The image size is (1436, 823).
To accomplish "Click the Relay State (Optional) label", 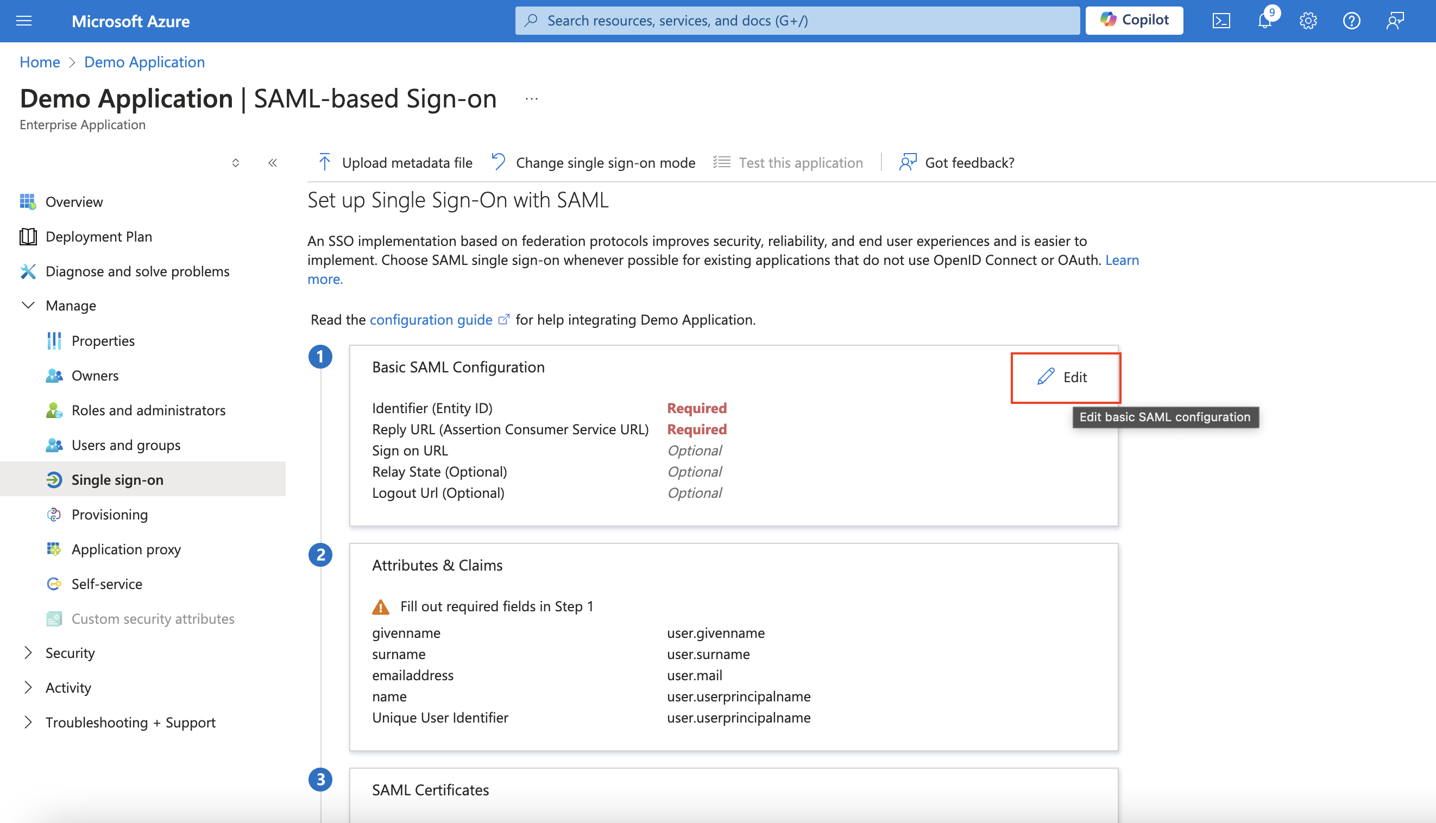I will (439, 472).
